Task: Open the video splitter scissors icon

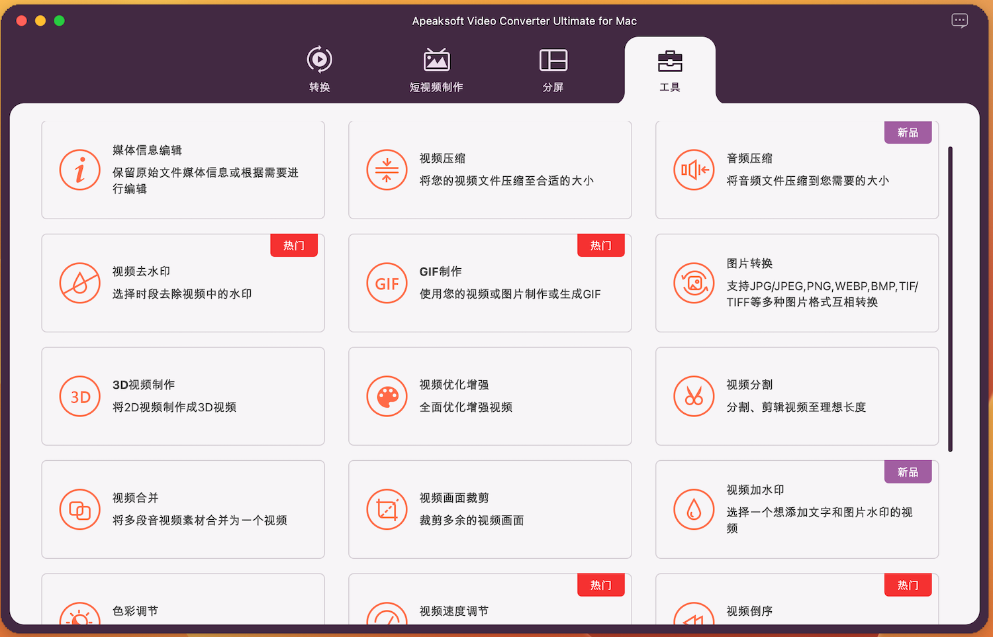Action: (694, 396)
